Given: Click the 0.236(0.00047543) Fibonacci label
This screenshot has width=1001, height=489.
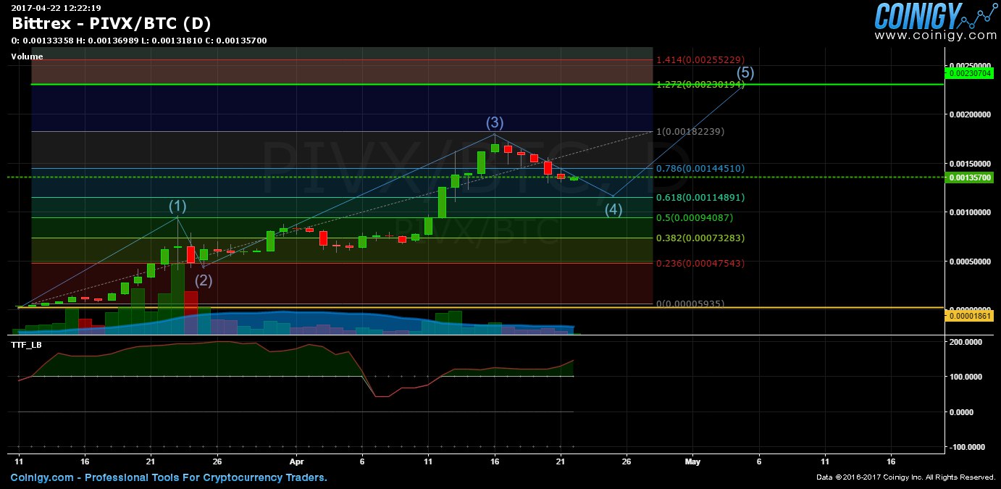Looking at the screenshot, I should [x=700, y=263].
